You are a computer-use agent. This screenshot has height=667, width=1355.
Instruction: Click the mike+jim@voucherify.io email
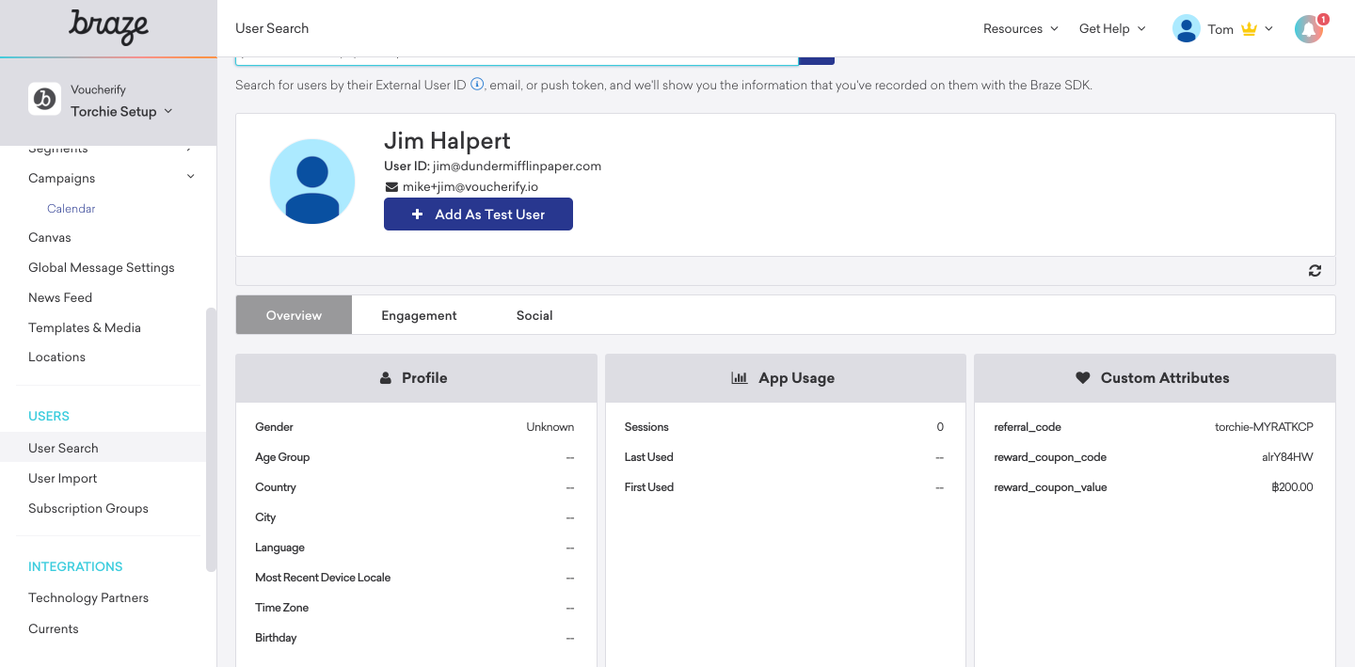click(470, 187)
